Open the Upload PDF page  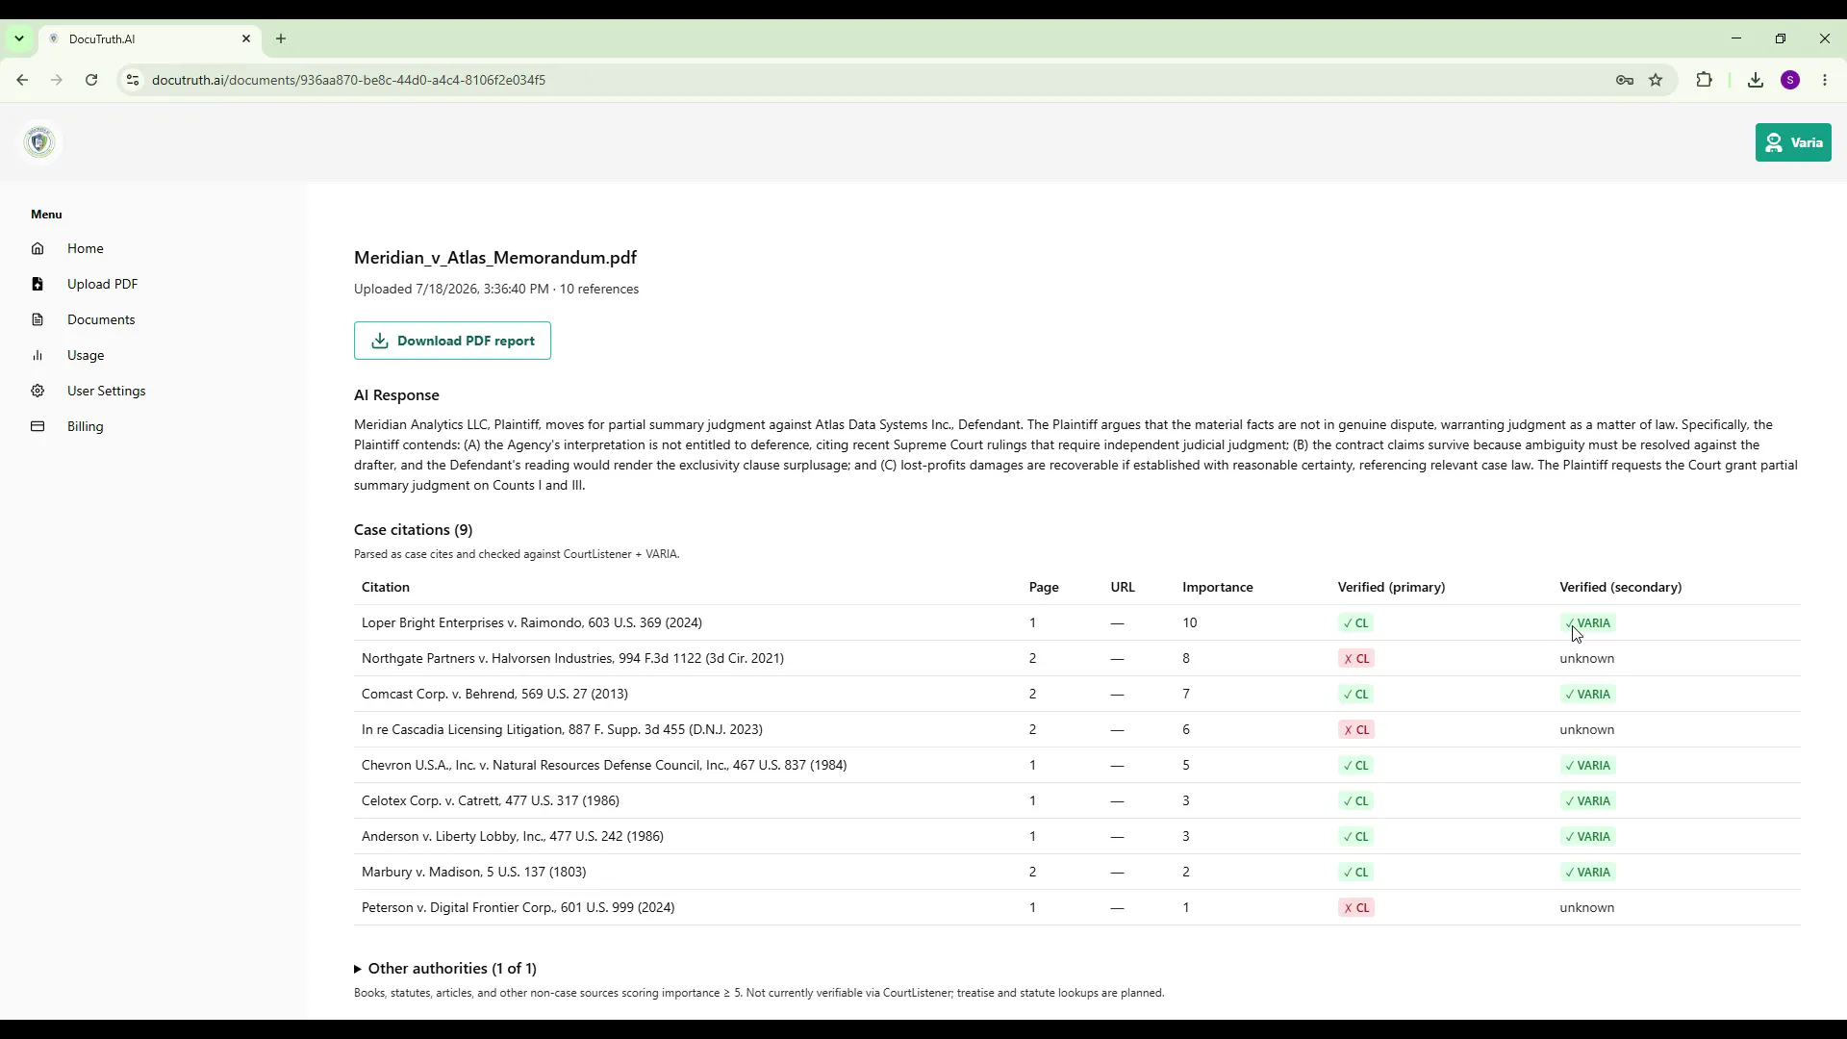(102, 284)
